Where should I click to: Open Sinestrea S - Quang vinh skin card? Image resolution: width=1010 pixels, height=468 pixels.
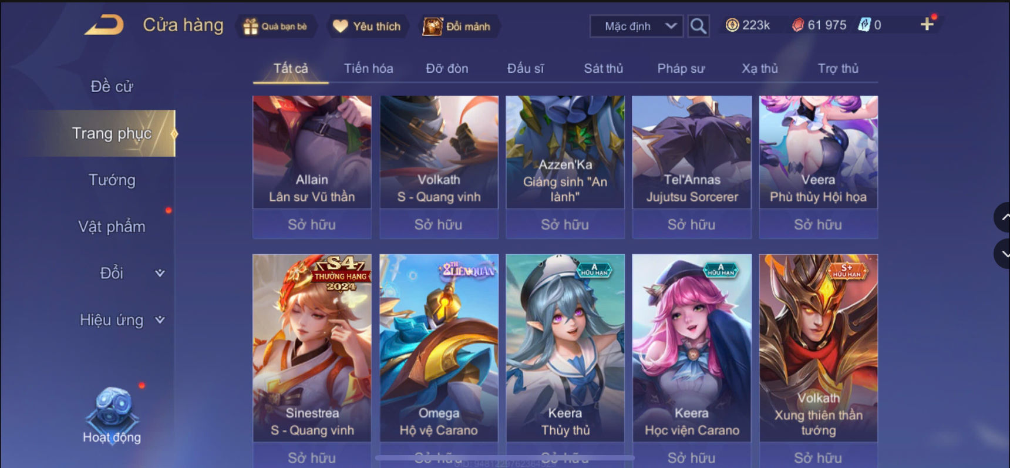pyautogui.click(x=312, y=348)
